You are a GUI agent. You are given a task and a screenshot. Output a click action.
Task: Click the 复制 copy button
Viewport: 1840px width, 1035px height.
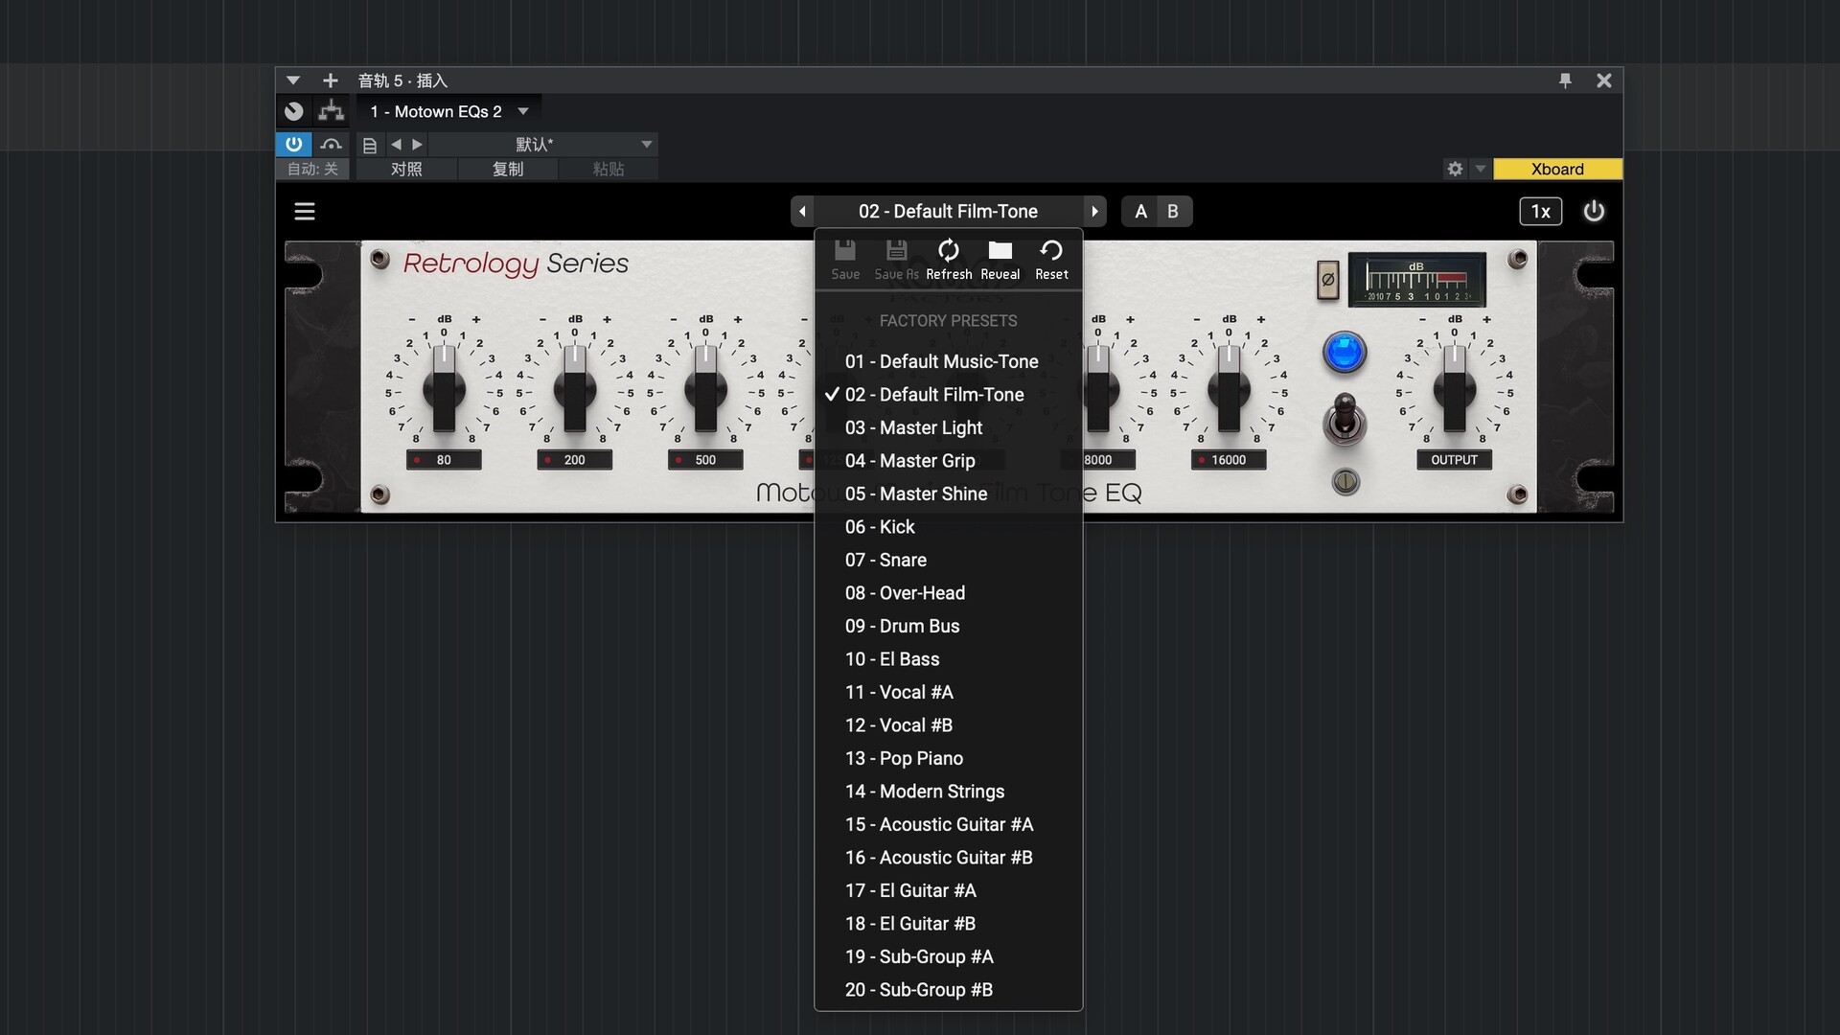coord(508,169)
